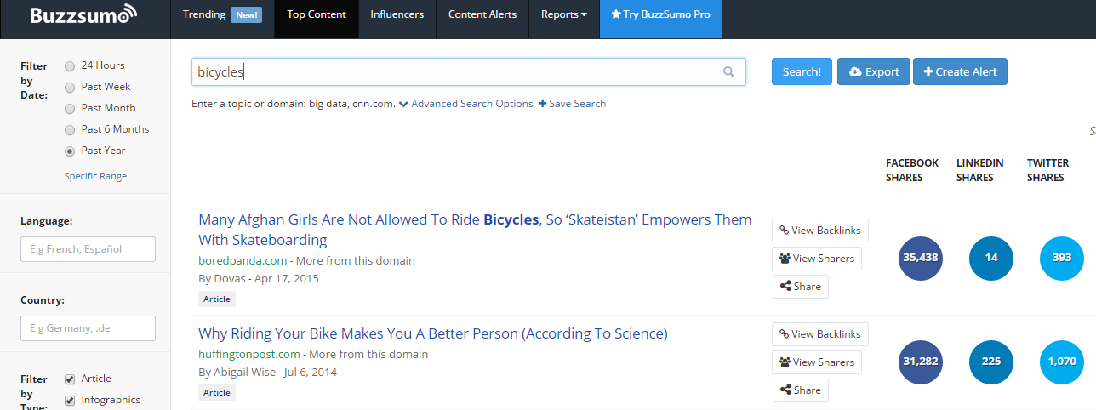Click the Search! button
The image size is (1096, 410).
click(x=802, y=71)
